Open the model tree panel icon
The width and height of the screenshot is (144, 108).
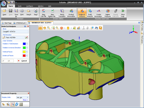tap(3, 104)
